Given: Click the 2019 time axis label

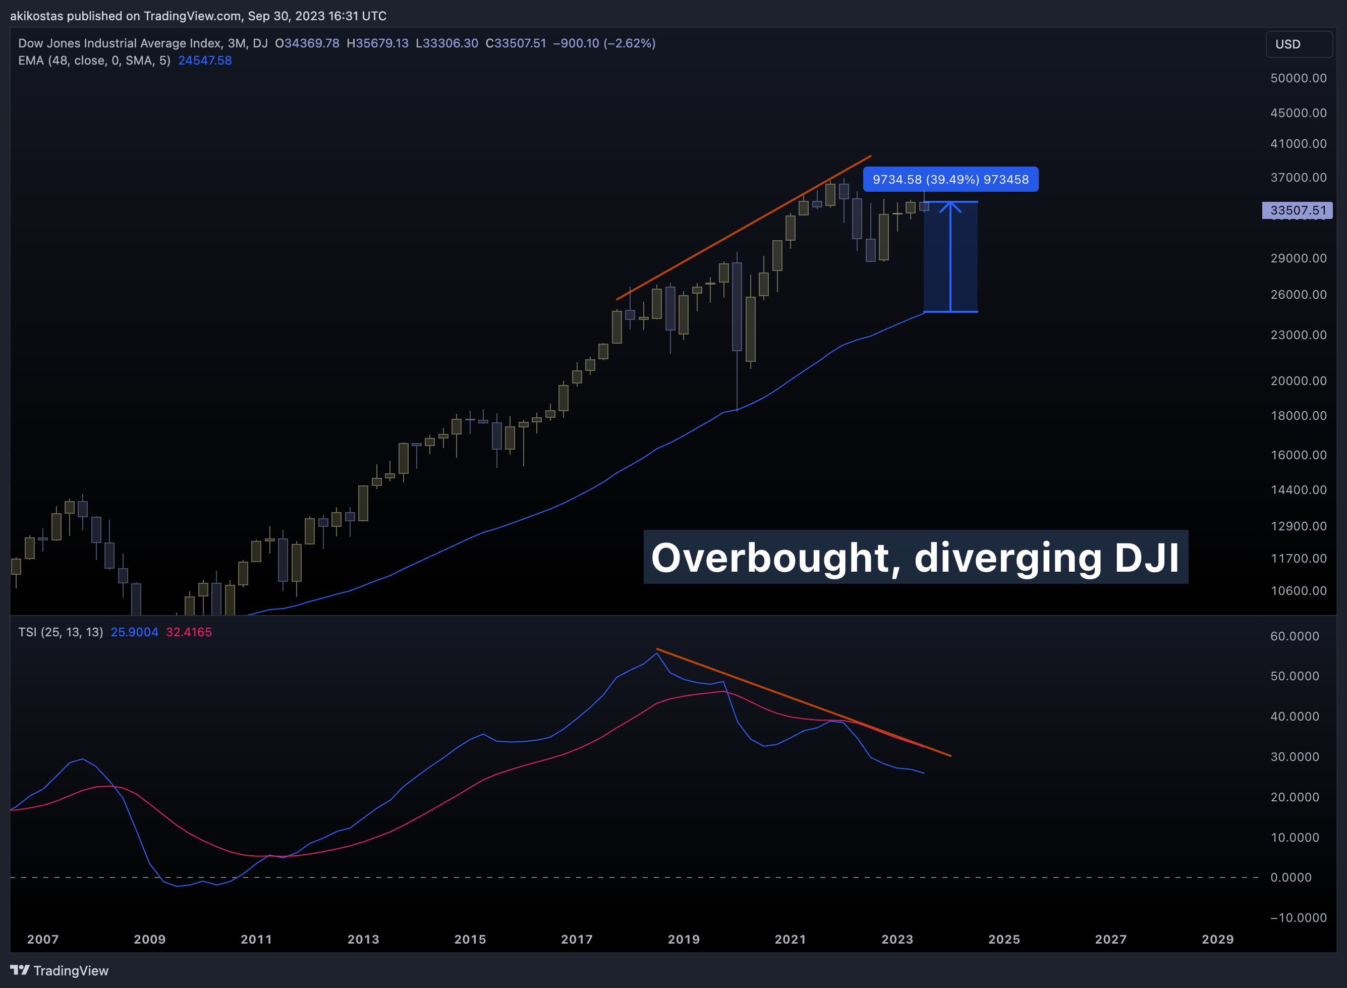Looking at the screenshot, I should click(684, 940).
